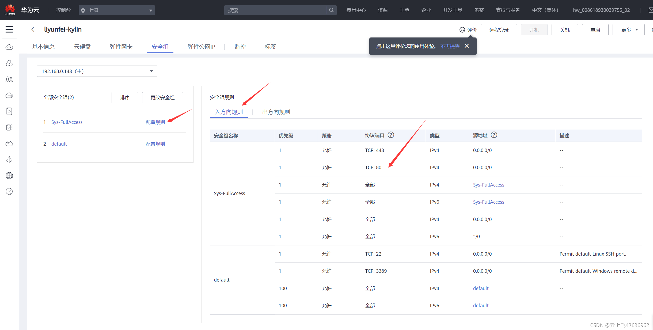
Task: Close the feedback tooltip with X
Action: tap(467, 46)
